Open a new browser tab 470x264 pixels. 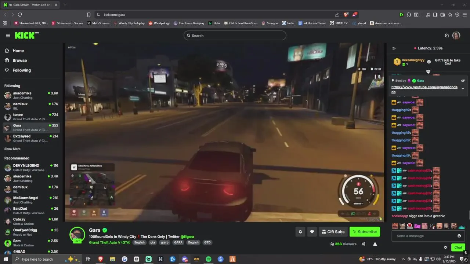(65, 5)
